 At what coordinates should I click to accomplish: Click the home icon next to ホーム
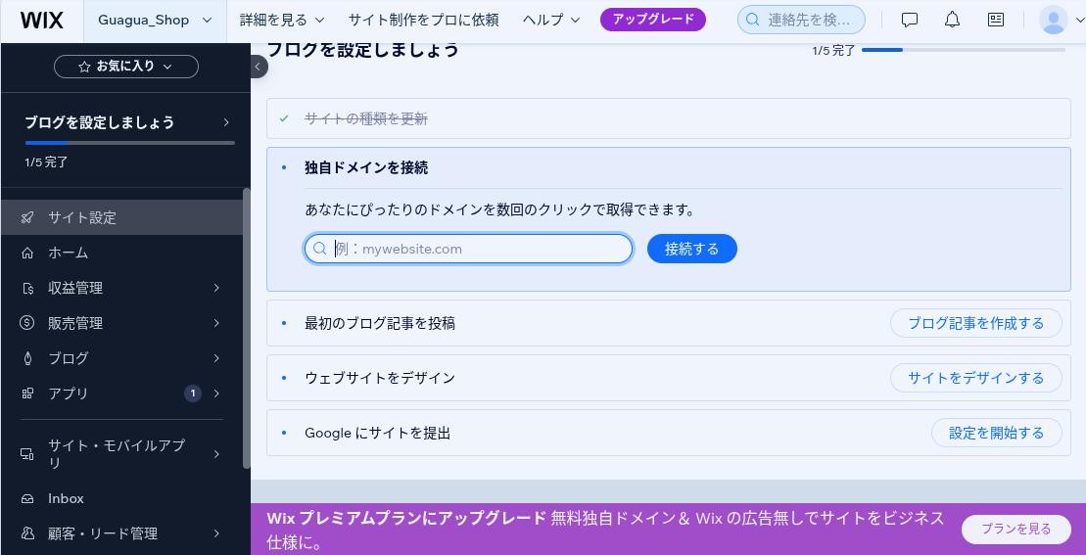point(27,254)
